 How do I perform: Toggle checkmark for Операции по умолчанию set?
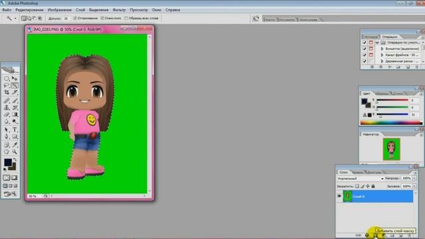click(365, 42)
